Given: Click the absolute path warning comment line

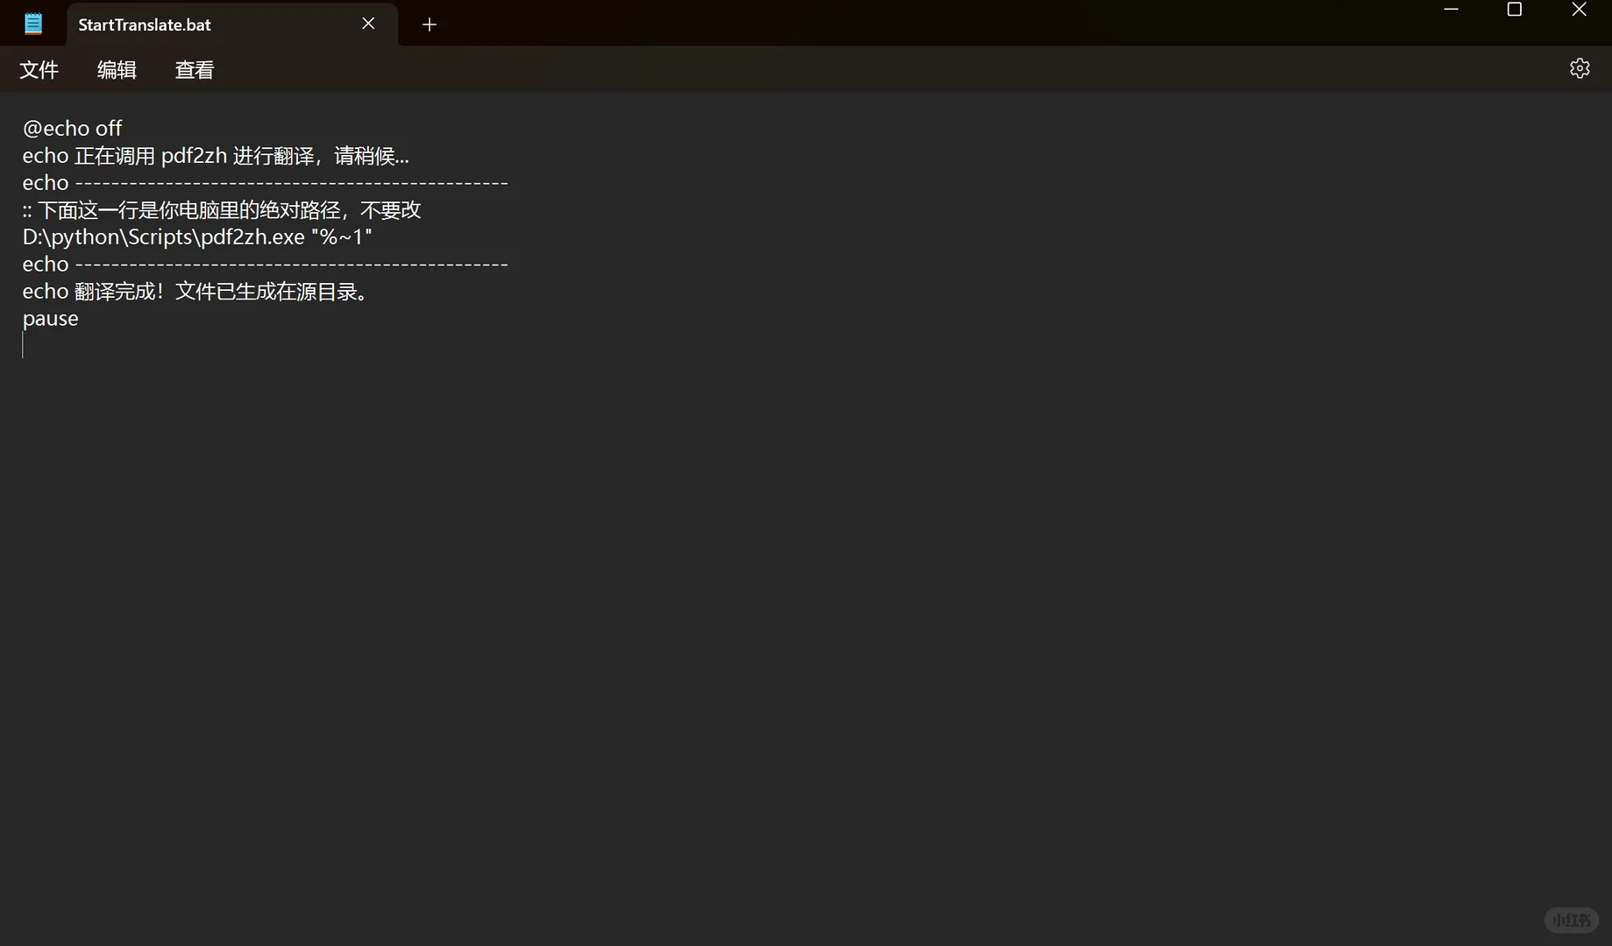Looking at the screenshot, I should point(221,209).
